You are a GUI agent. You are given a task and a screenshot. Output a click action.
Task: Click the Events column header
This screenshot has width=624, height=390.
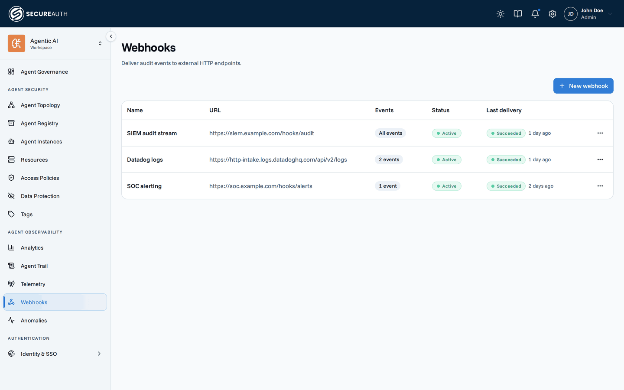pyautogui.click(x=384, y=110)
